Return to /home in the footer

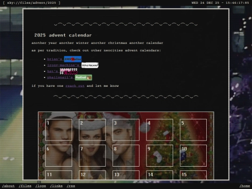point(245,186)
